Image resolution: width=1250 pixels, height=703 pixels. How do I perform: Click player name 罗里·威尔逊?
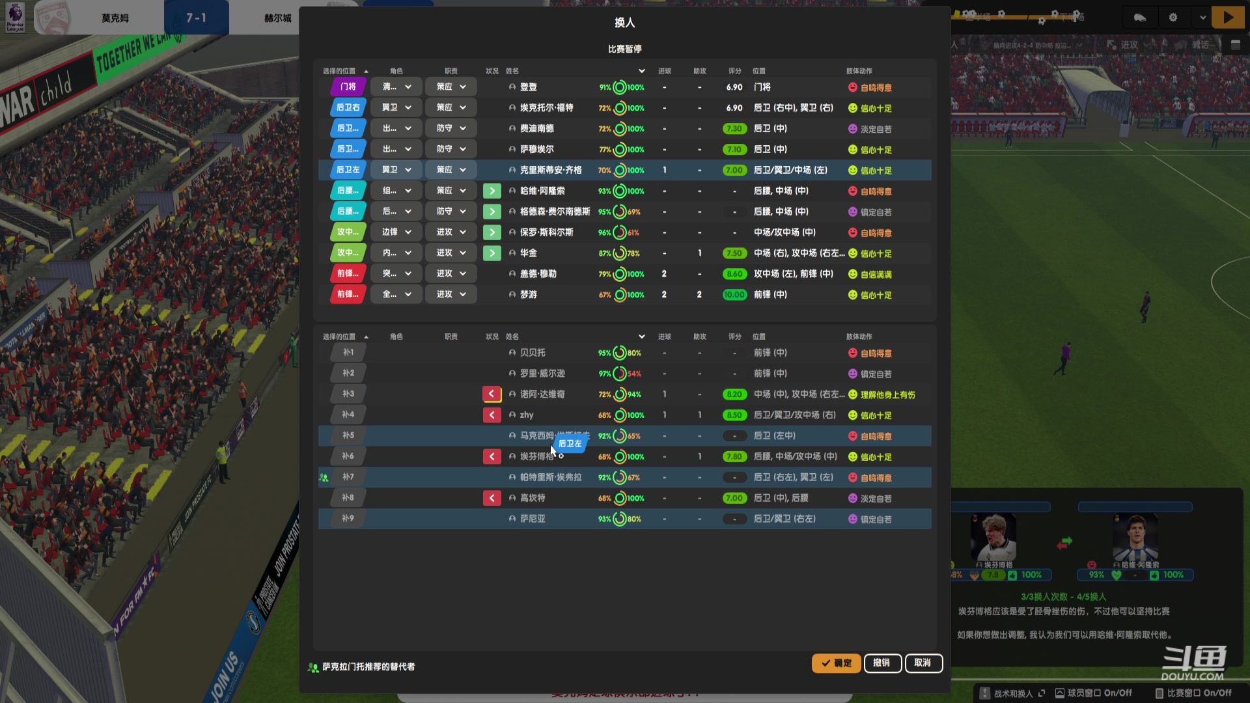click(x=542, y=374)
